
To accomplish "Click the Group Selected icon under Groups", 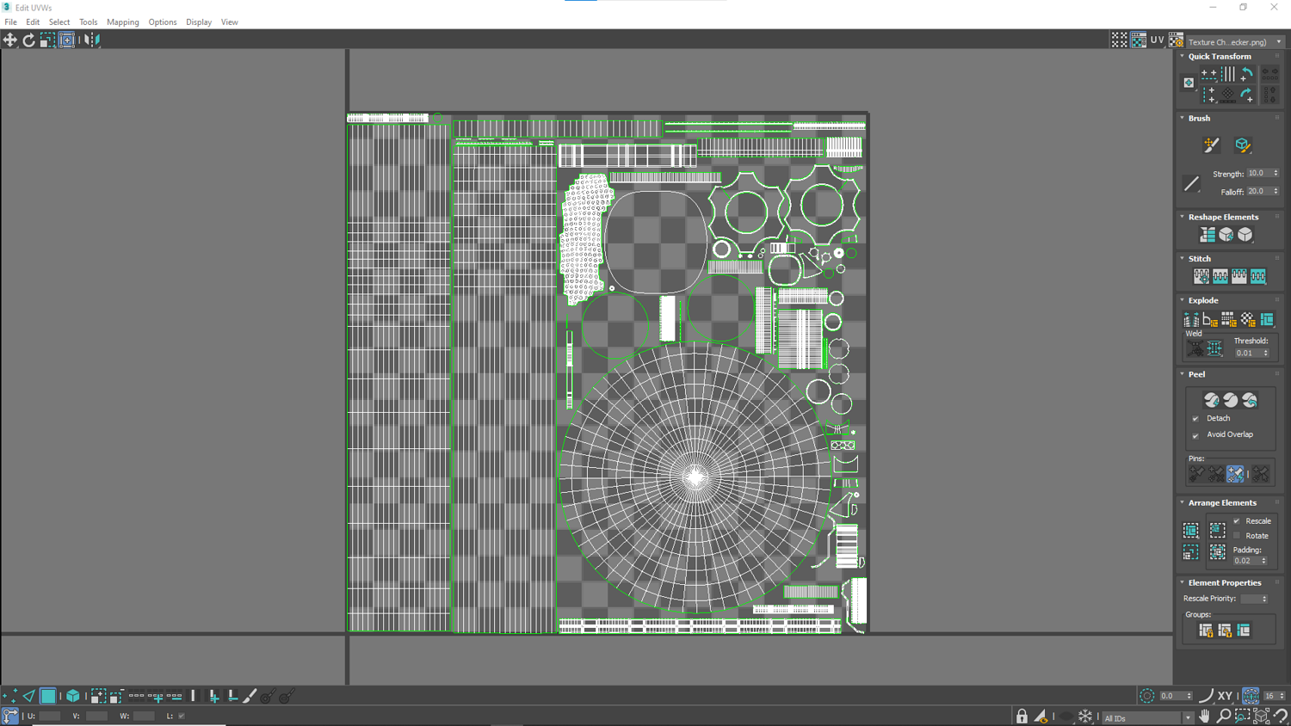I will [1206, 631].
